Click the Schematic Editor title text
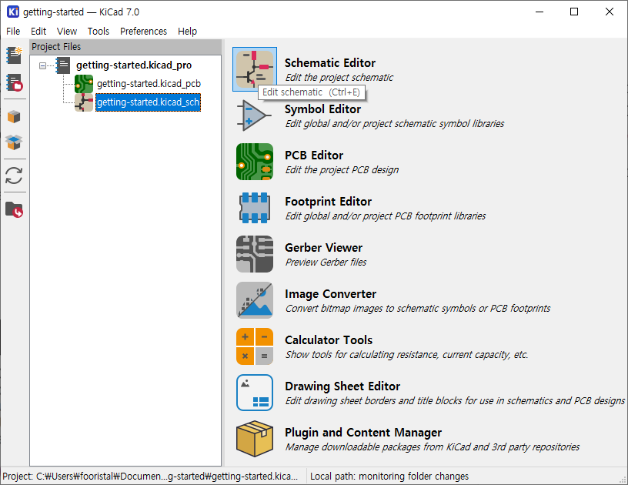This screenshot has width=628, height=485. (330, 63)
